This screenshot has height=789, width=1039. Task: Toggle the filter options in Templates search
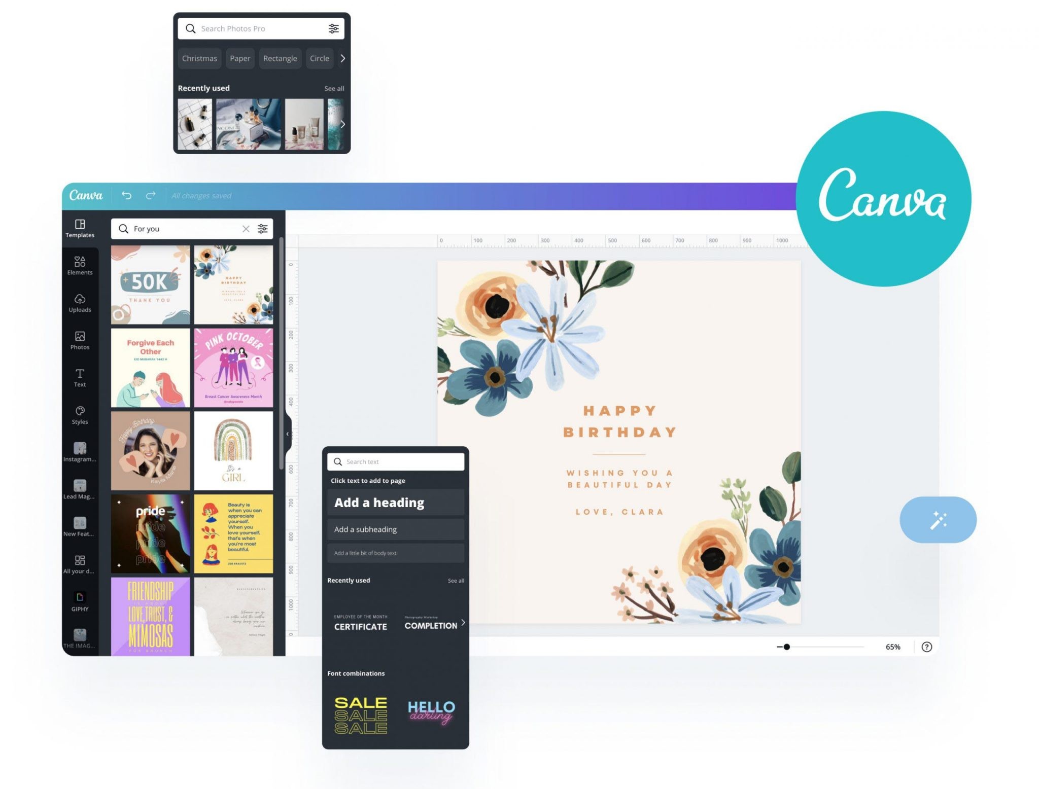pos(263,229)
